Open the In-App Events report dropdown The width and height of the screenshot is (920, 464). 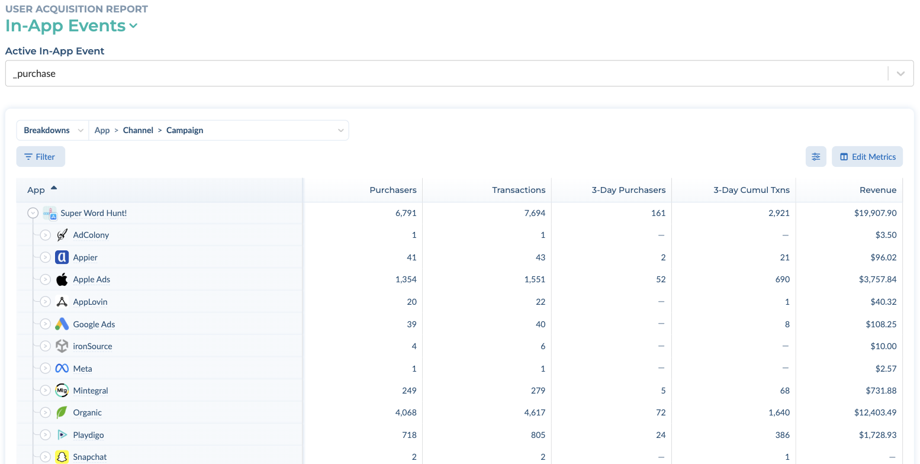click(72, 26)
